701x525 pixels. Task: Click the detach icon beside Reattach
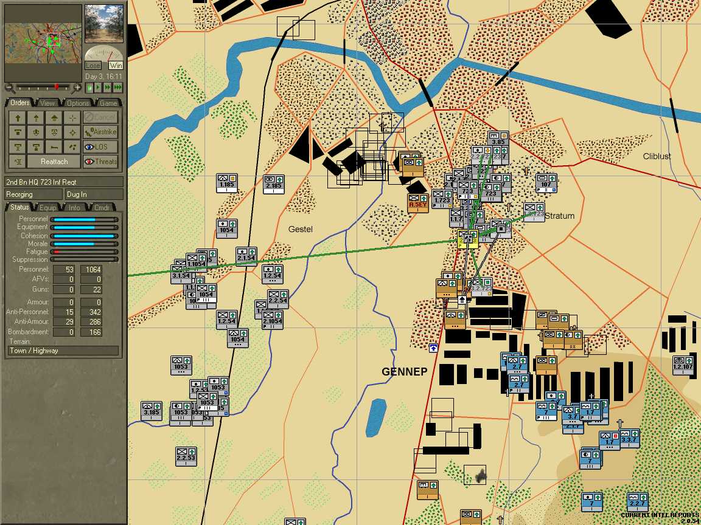pyautogui.click(x=18, y=161)
